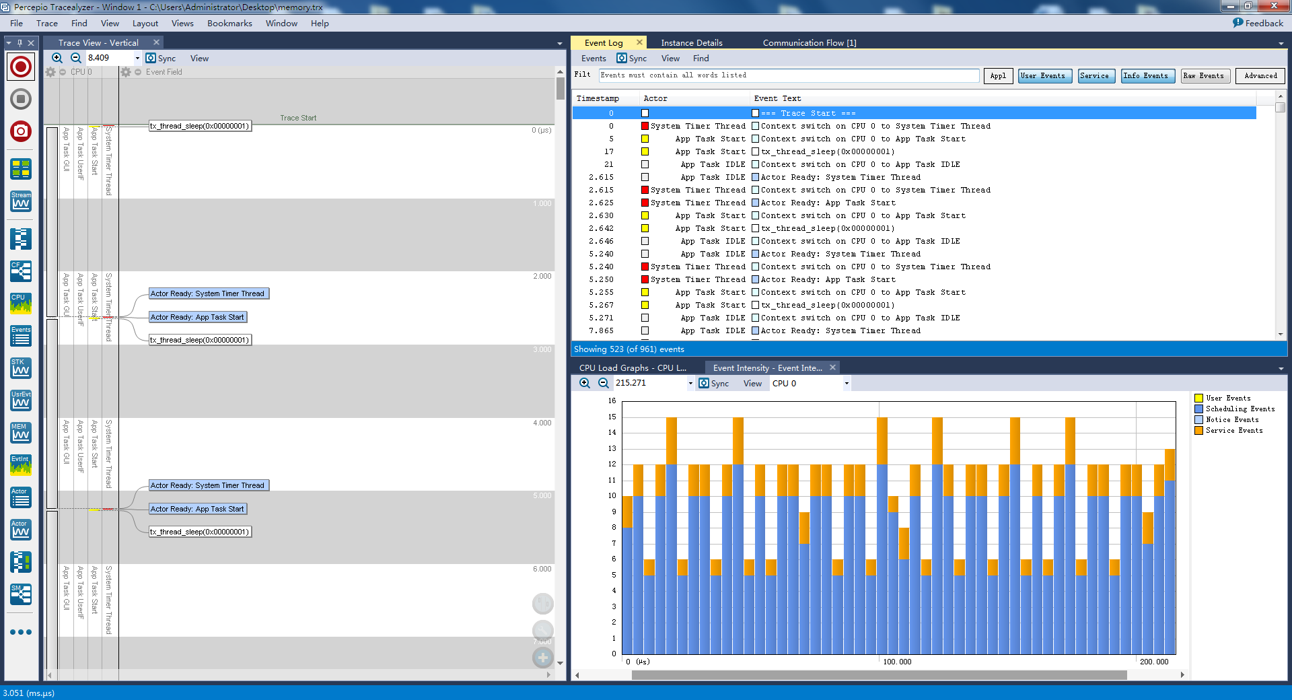The image size is (1292, 700).
Task: Toggle Sync in the Trace View toolbar
Action: (161, 59)
